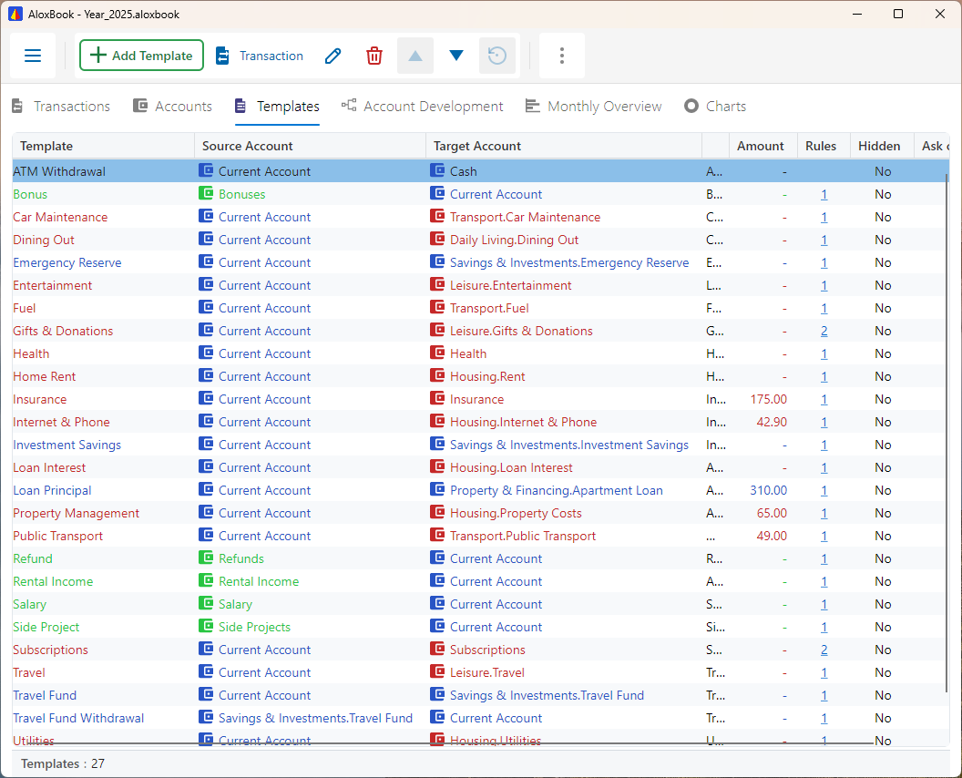The height and width of the screenshot is (778, 962).
Task: Click the 49.00 Public Transport amount
Action: [x=772, y=537]
